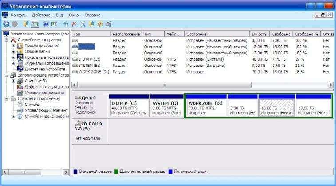The height and width of the screenshot is (186, 336).
Task: Sort by the Емкость column header
Action: tap(259, 34)
